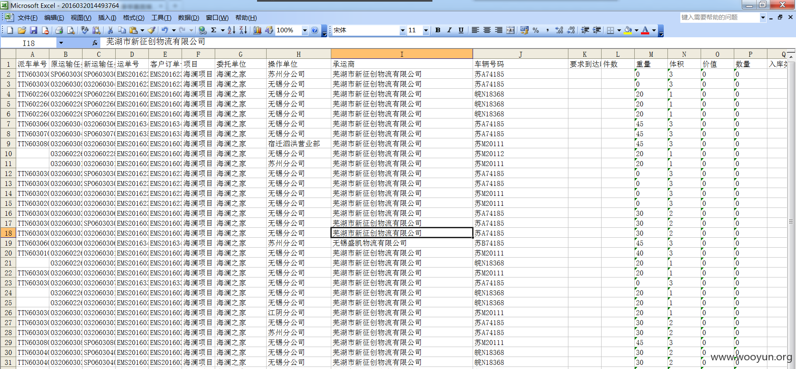This screenshot has height=369, width=796.
Task: Paste clipboard contents with paste icon
Action: [133, 30]
